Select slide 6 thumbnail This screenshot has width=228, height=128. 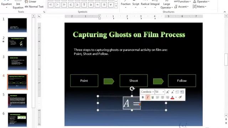(17, 119)
